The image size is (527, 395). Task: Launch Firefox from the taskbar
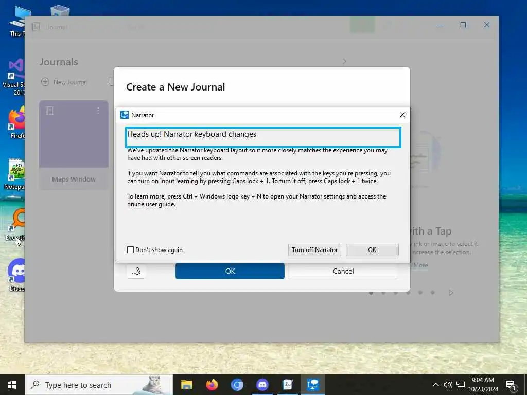(x=212, y=385)
